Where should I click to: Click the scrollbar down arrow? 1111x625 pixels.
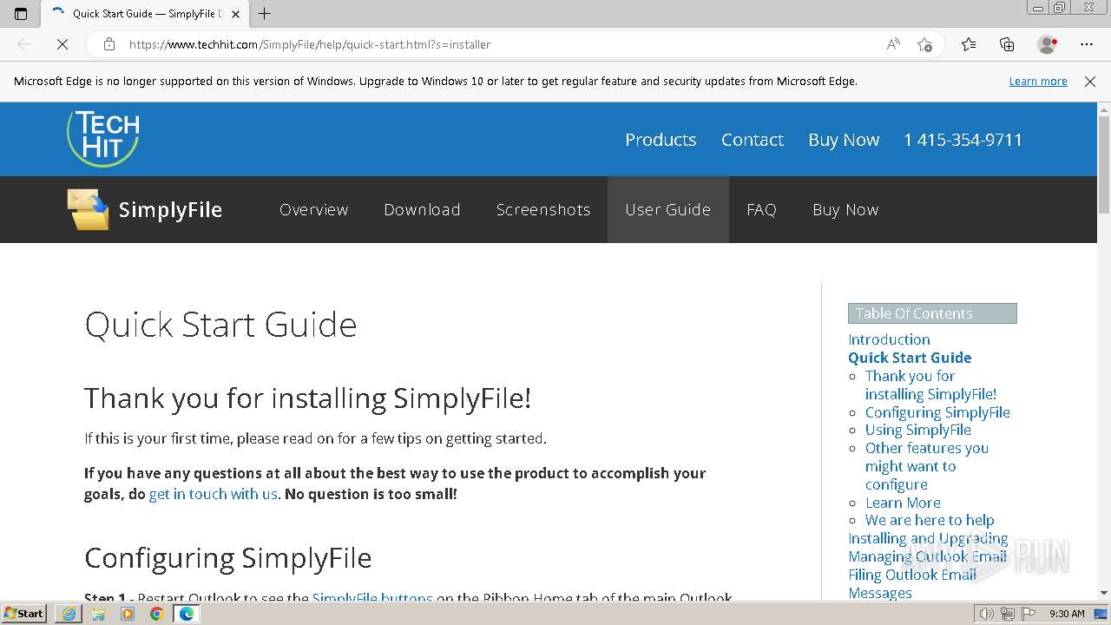(x=1104, y=594)
